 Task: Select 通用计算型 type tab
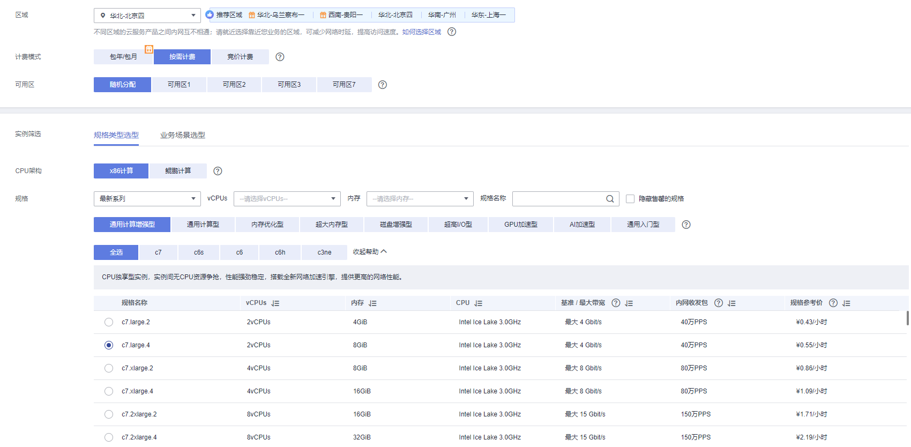(203, 225)
